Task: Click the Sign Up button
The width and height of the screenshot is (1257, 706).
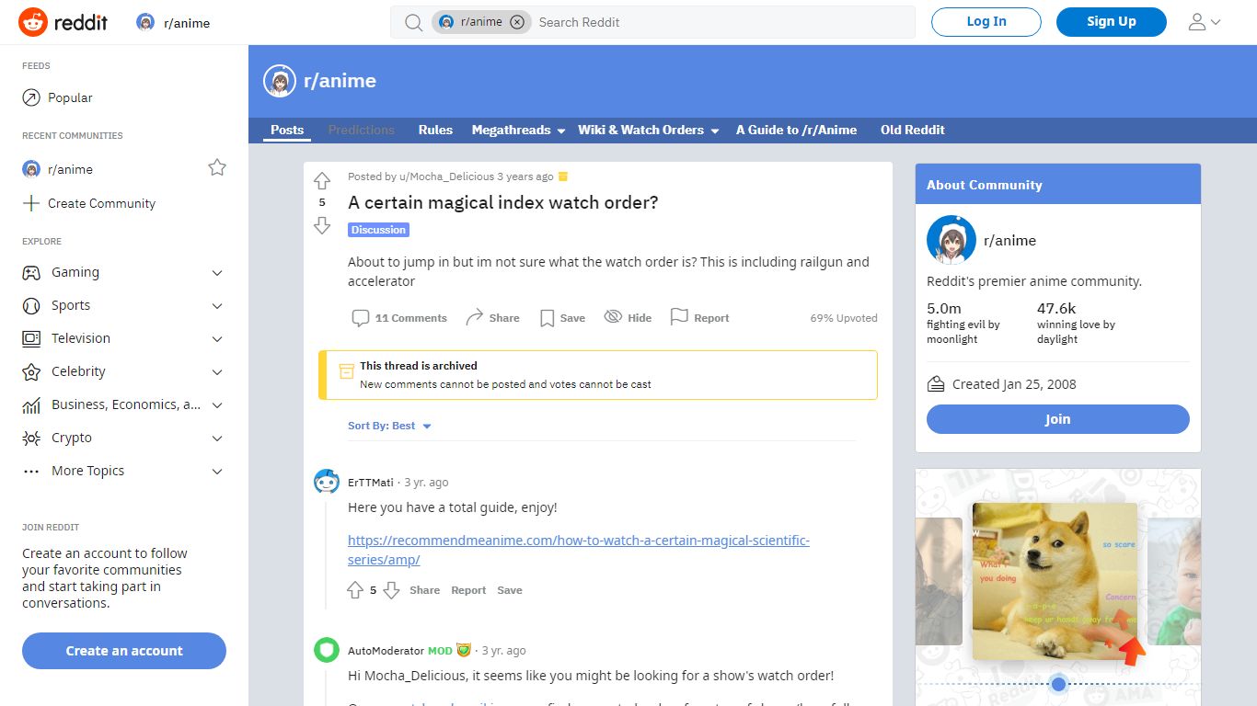Action: [1112, 22]
